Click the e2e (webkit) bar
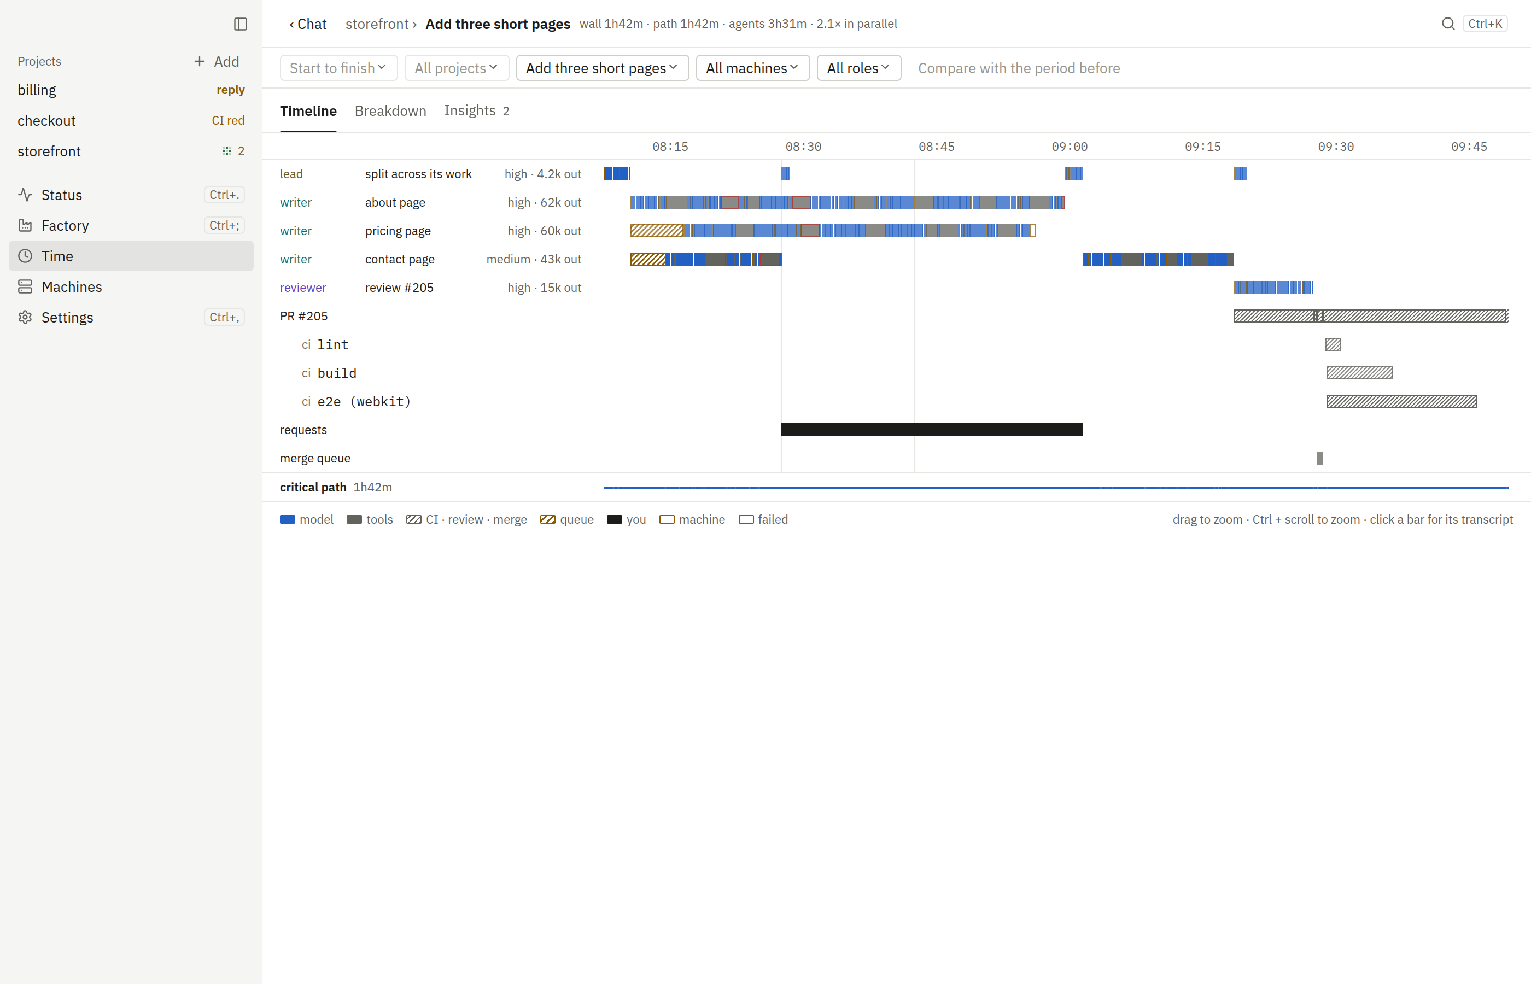 point(1401,401)
